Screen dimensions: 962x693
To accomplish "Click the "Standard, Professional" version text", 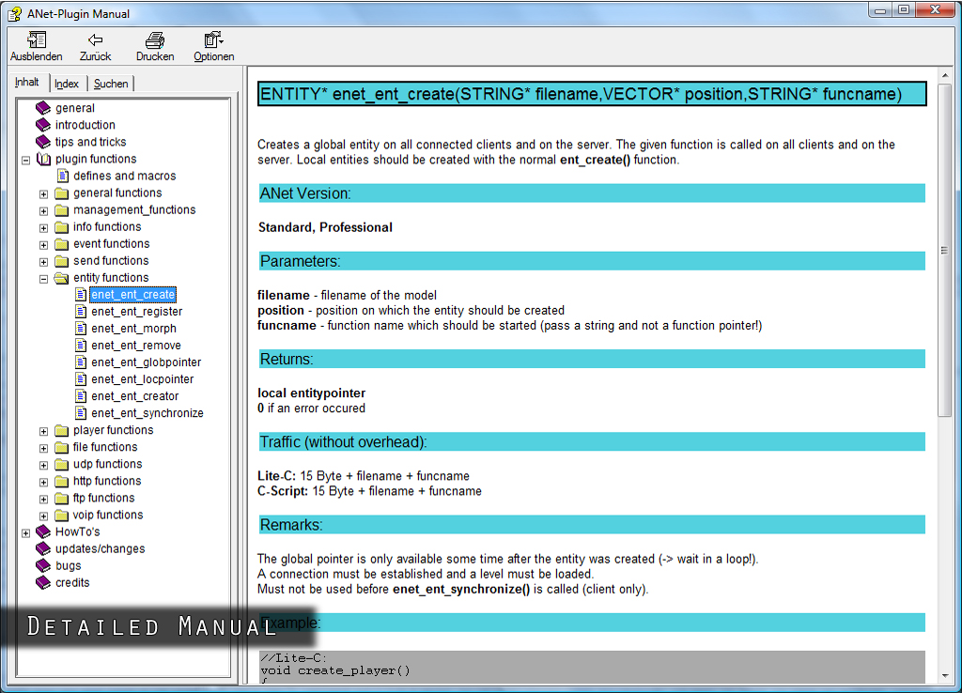I will pyautogui.click(x=325, y=227).
